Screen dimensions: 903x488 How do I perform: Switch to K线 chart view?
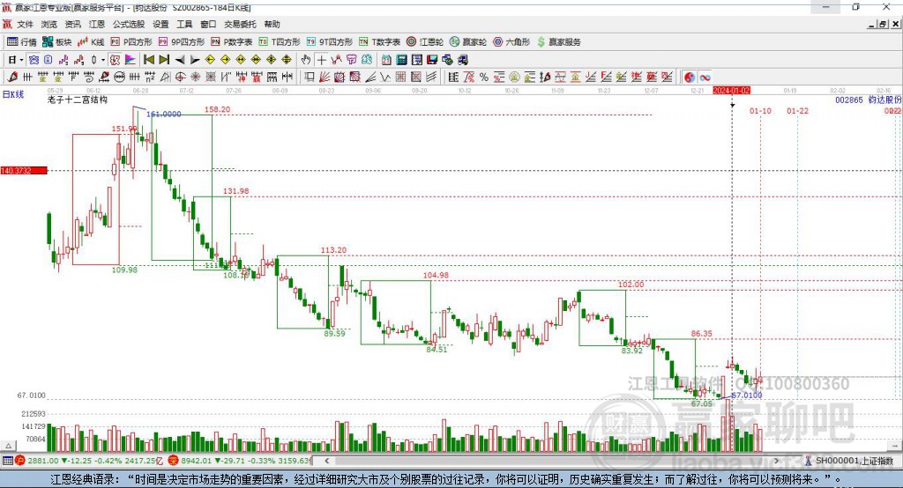[x=91, y=42]
